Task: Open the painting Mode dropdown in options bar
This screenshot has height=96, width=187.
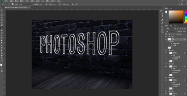Action: (x=26, y=4)
